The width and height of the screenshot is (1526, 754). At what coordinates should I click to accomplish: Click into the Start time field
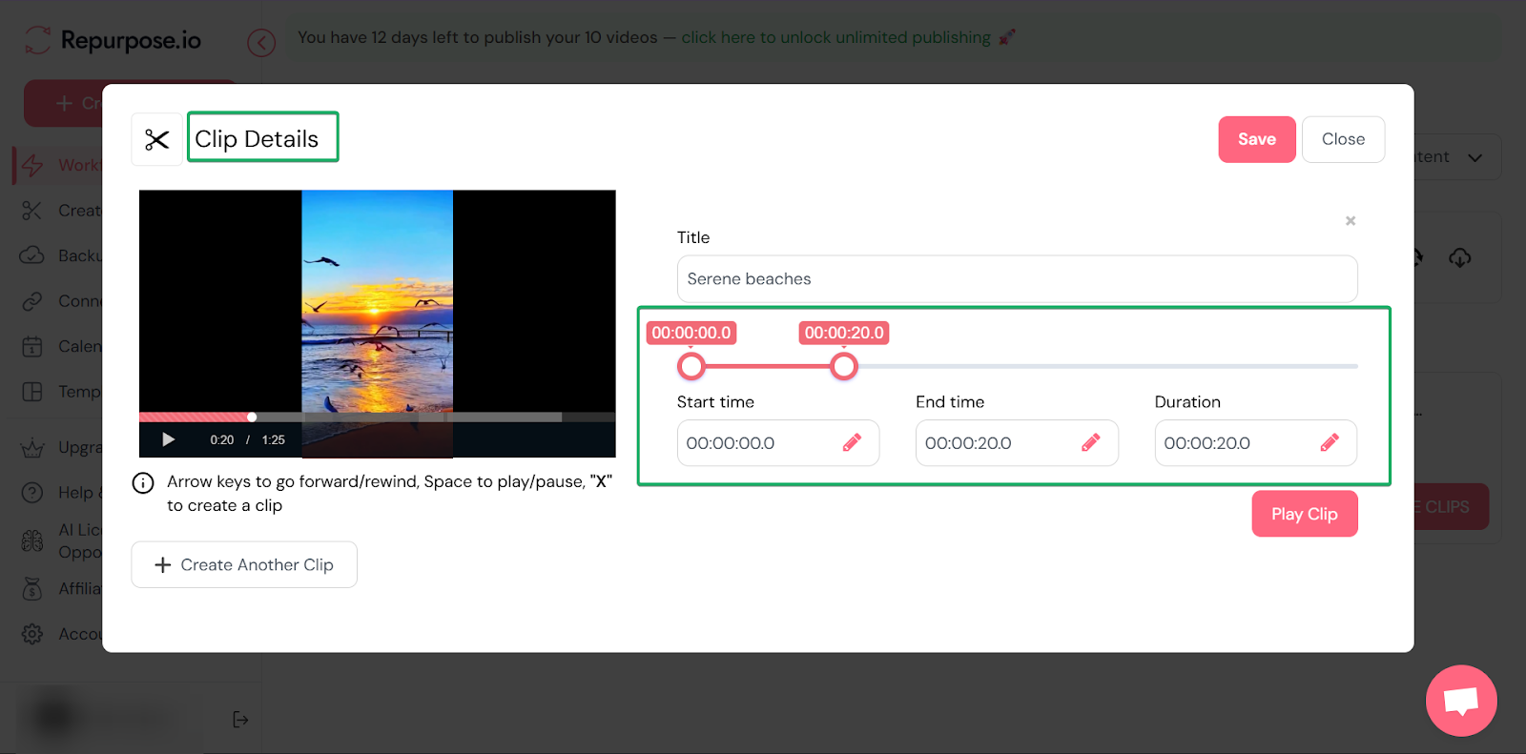coord(778,443)
